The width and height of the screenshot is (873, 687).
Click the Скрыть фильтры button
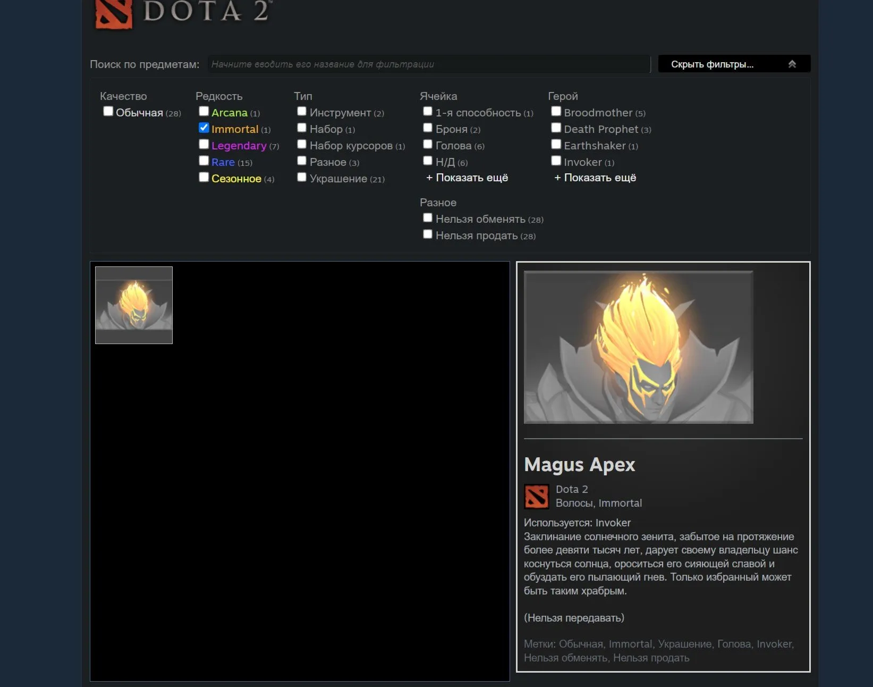734,64
